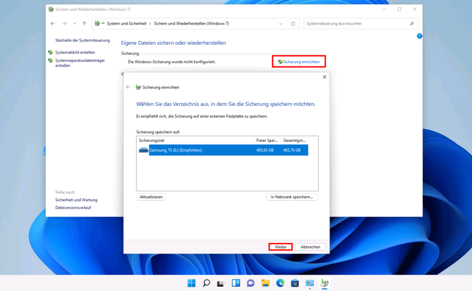Open the Systemabbild erstellen link

[75, 53]
